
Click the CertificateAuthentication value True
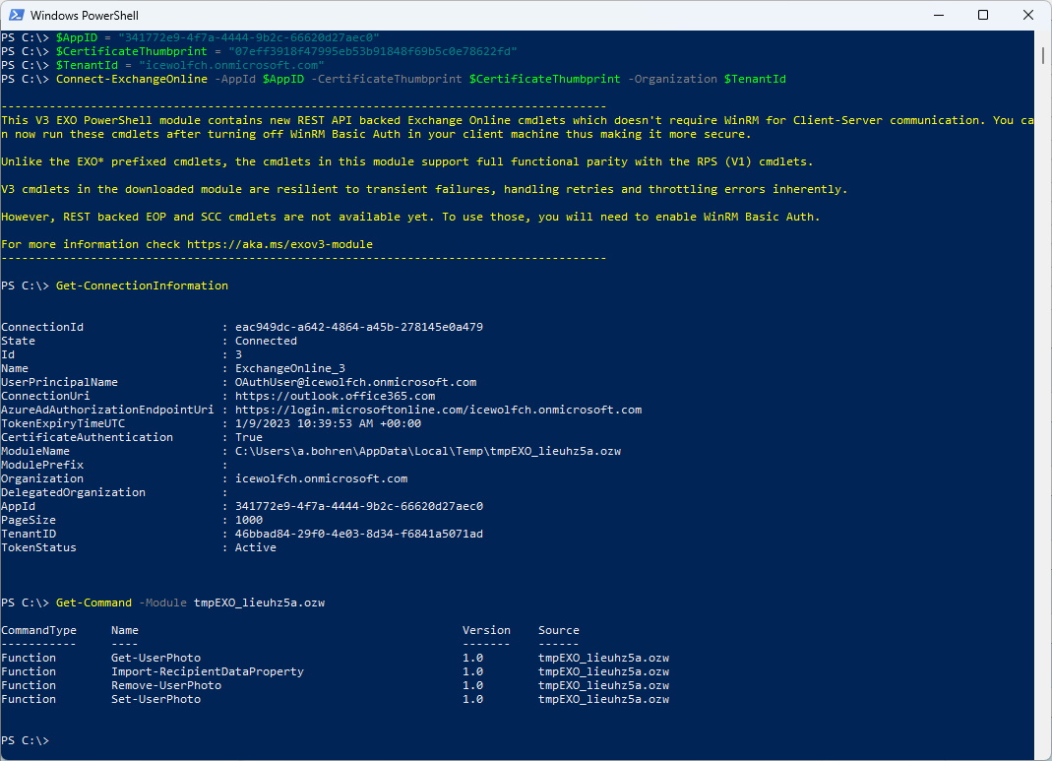[249, 437]
